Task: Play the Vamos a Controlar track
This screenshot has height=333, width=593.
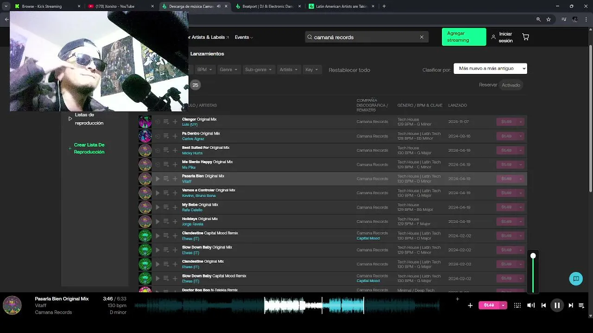Action: tap(158, 193)
